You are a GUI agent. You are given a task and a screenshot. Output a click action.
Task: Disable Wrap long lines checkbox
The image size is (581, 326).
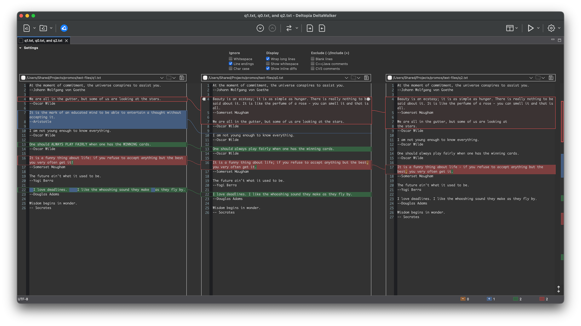(268, 59)
